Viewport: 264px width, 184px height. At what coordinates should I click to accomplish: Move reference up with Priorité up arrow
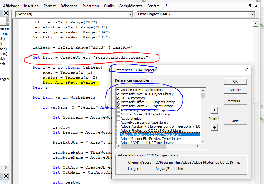tap(215, 110)
